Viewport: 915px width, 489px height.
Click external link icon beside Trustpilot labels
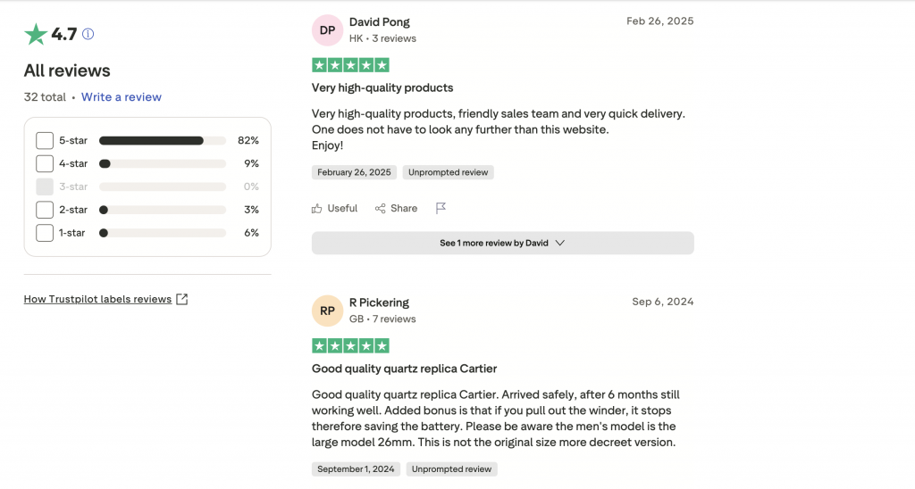182,299
